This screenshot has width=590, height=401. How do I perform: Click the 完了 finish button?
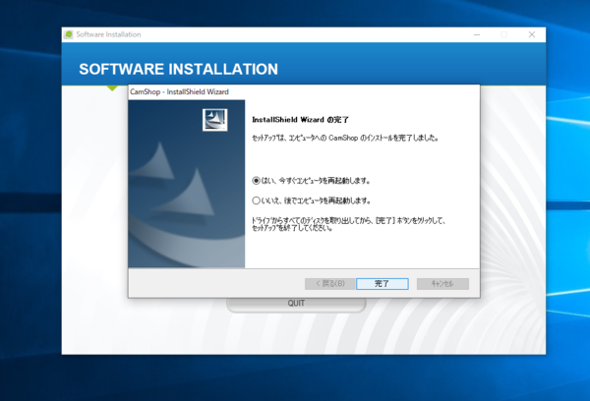tap(382, 284)
